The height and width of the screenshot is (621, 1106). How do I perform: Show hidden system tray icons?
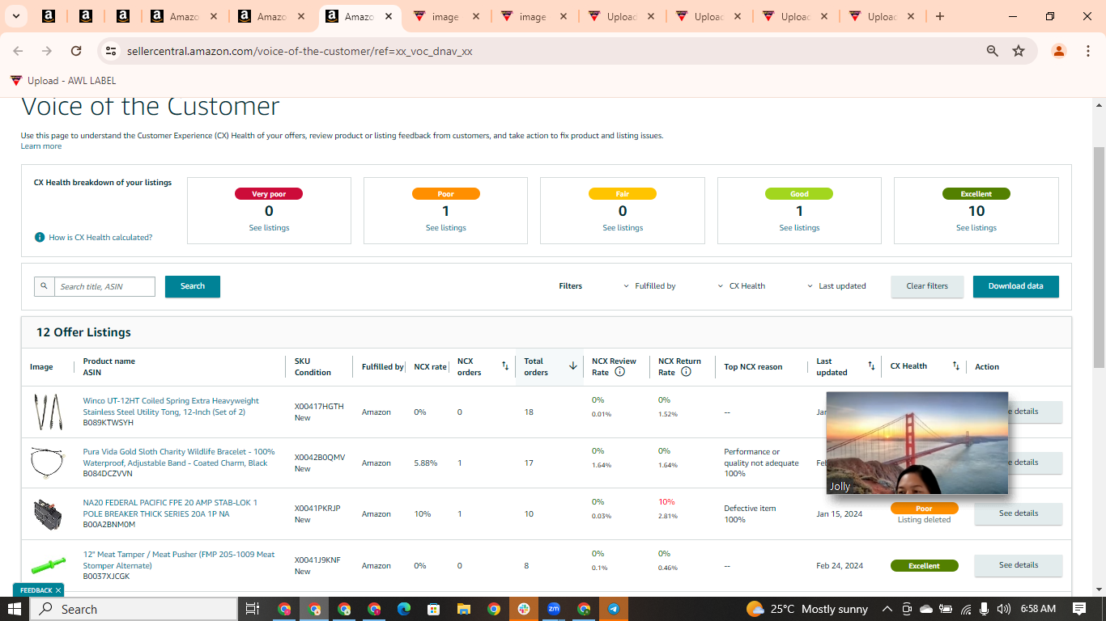point(887,609)
